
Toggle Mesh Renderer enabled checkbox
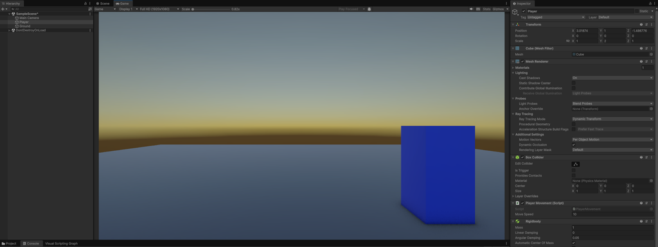522,62
